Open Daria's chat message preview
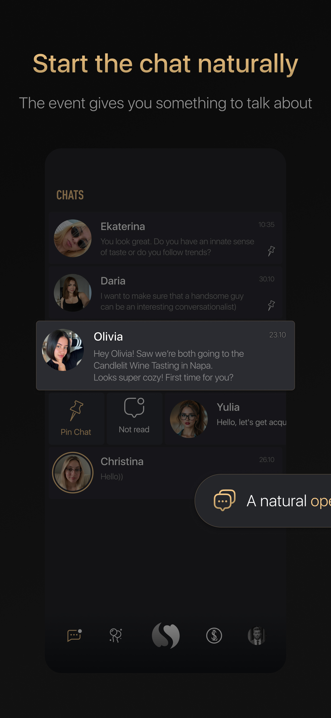Image resolution: width=331 pixels, height=718 pixels. click(172, 301)
